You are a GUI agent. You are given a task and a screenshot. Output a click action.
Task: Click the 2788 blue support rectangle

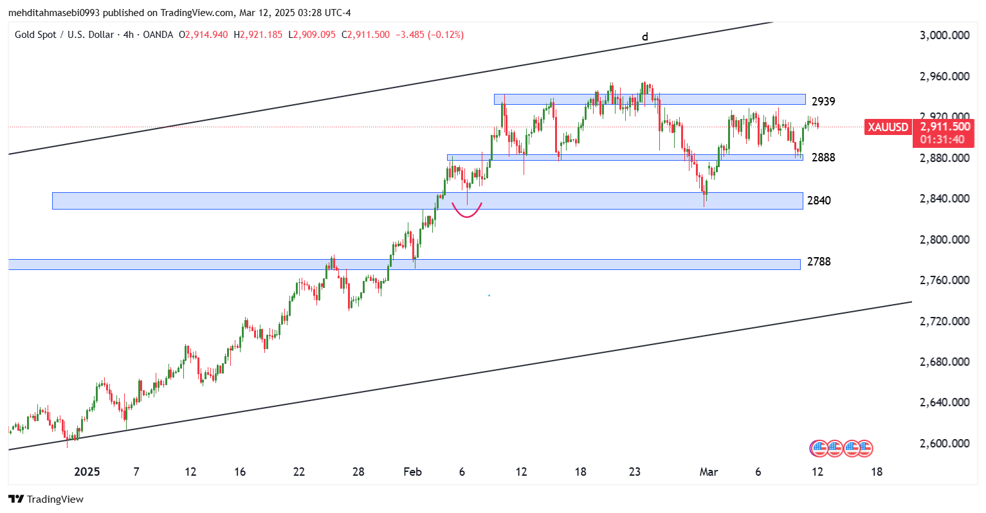point(405,264)
